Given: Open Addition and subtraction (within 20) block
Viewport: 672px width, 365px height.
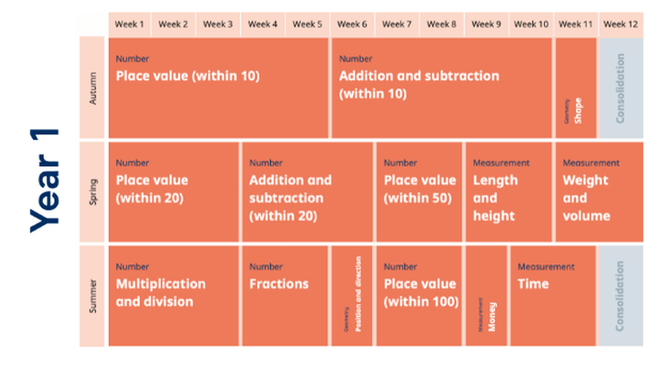Looking at the screenshot, I should click(307, 192).
